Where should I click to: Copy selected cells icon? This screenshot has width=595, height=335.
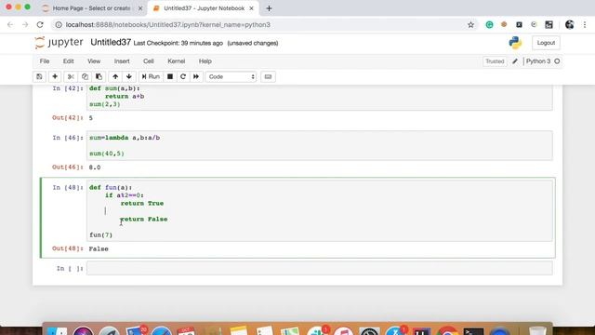[85, 76]
